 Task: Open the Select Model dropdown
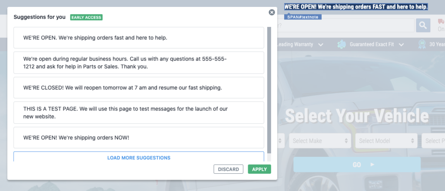click(386, 141)
